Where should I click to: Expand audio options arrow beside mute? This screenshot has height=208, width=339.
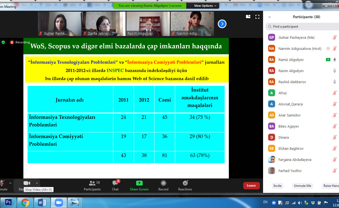(x=10, y=183)
